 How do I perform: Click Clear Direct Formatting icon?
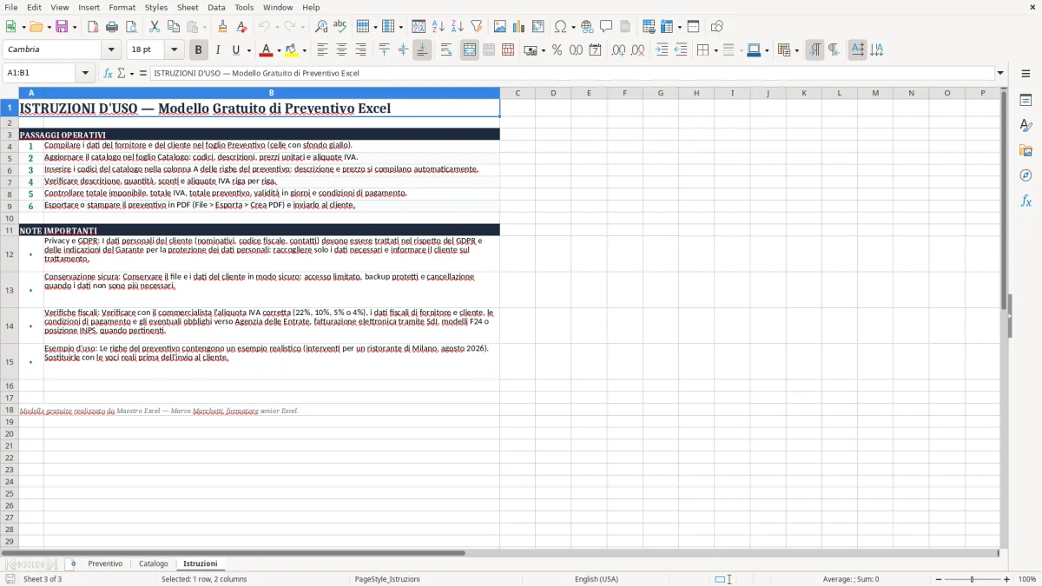[x=241, y=27]
